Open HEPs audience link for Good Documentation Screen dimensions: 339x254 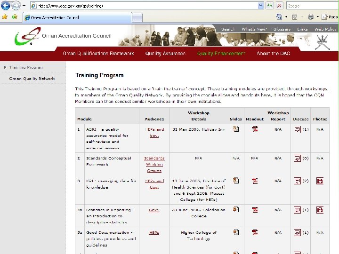click(154, 233)
